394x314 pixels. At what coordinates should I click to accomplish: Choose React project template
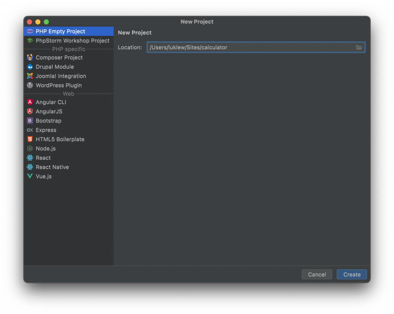click(68, 158)
